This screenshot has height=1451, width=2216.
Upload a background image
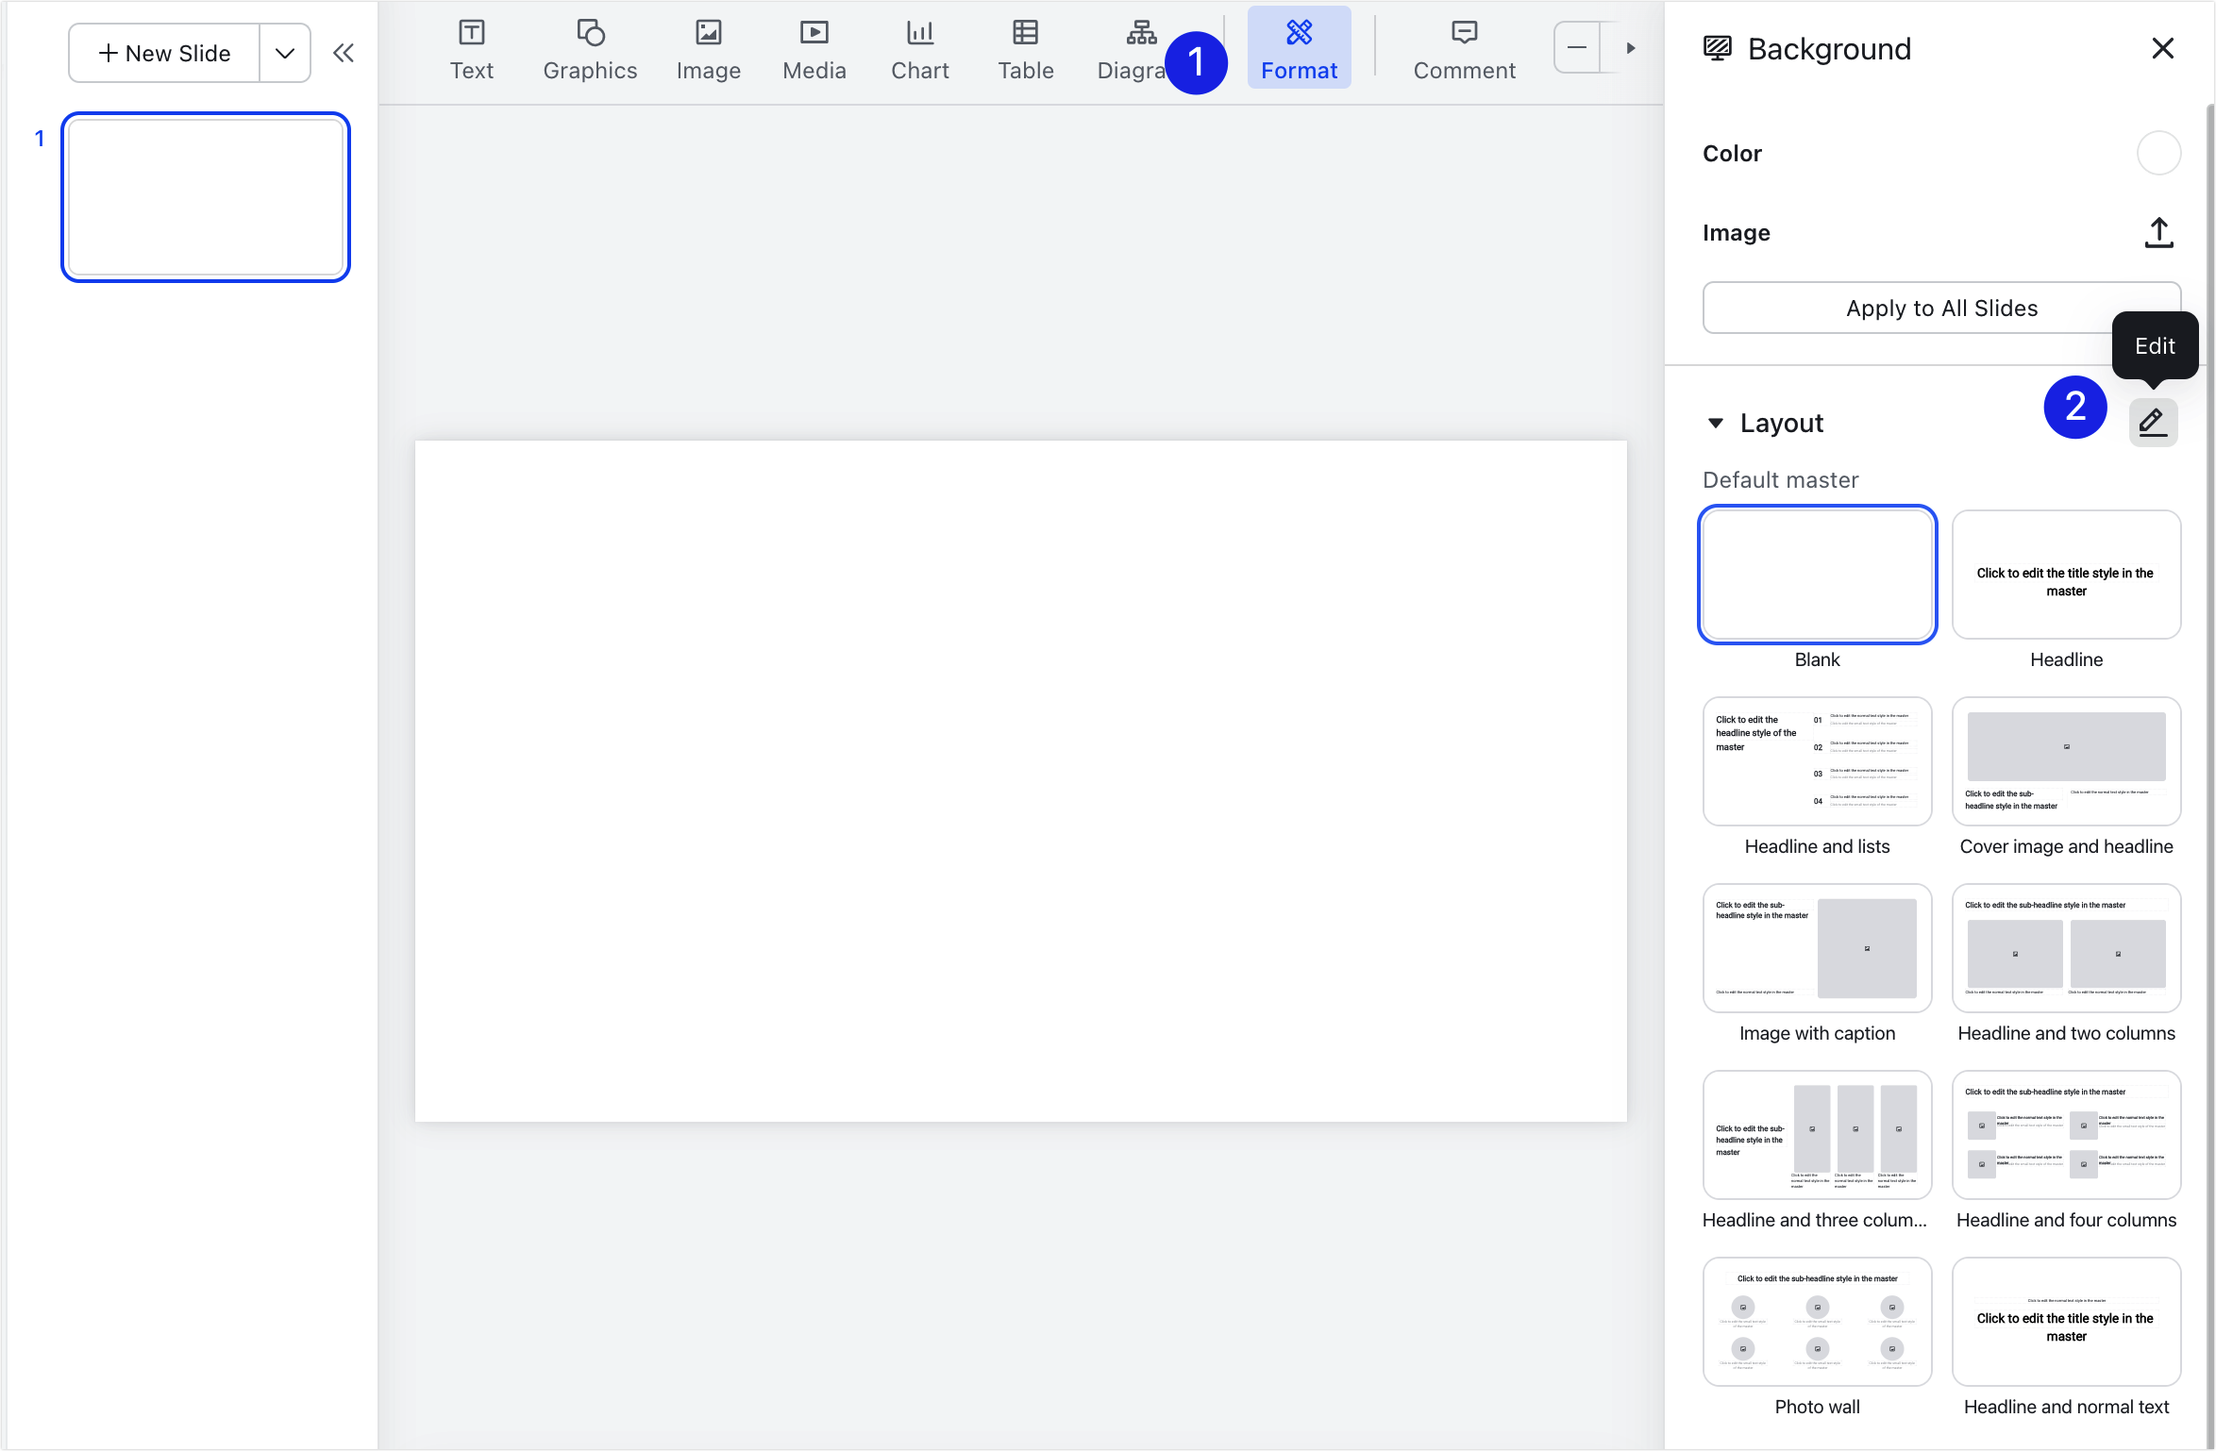[2158, 233]
